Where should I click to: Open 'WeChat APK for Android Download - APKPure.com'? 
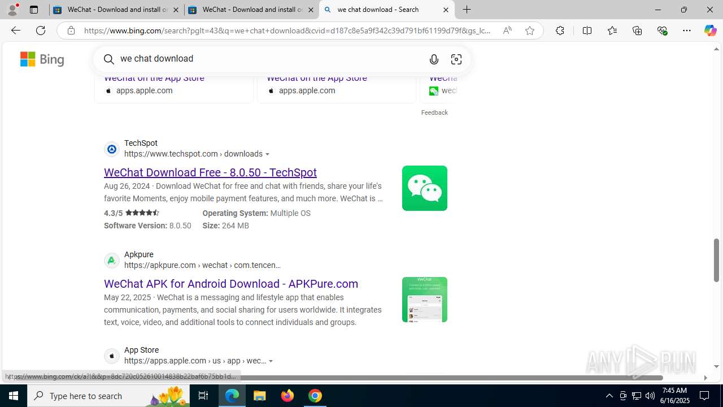click(x=231, y=284)
